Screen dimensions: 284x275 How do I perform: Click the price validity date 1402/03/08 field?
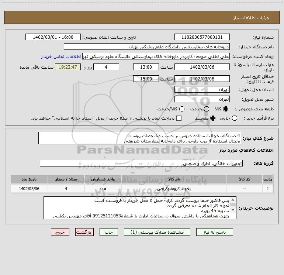[202, 79]
